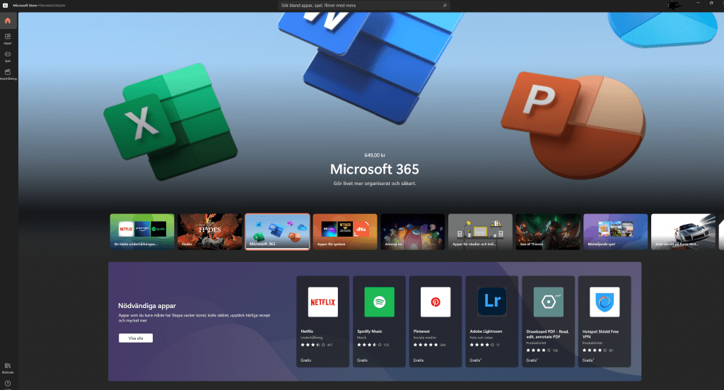The image size is (724, 390).
Task: Open the Spel games section in sidebar
Action: [8, 57]
